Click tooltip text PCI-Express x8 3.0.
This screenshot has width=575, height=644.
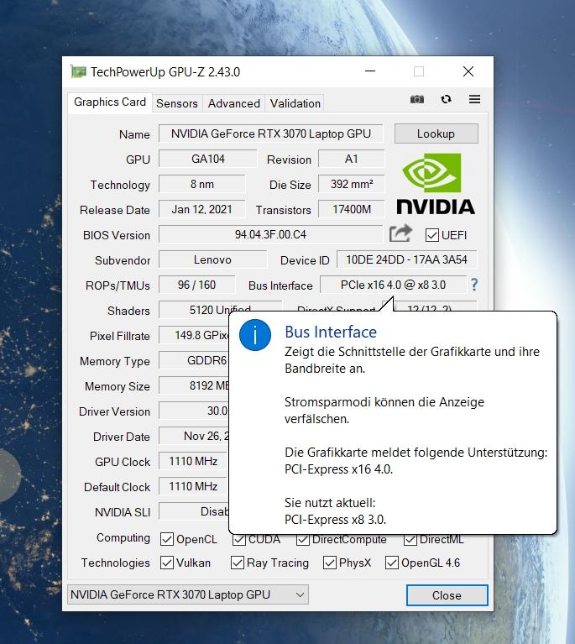(336, 520)
